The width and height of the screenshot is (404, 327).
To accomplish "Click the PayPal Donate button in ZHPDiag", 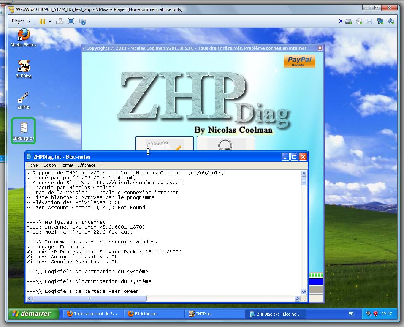I will point(299,61).
